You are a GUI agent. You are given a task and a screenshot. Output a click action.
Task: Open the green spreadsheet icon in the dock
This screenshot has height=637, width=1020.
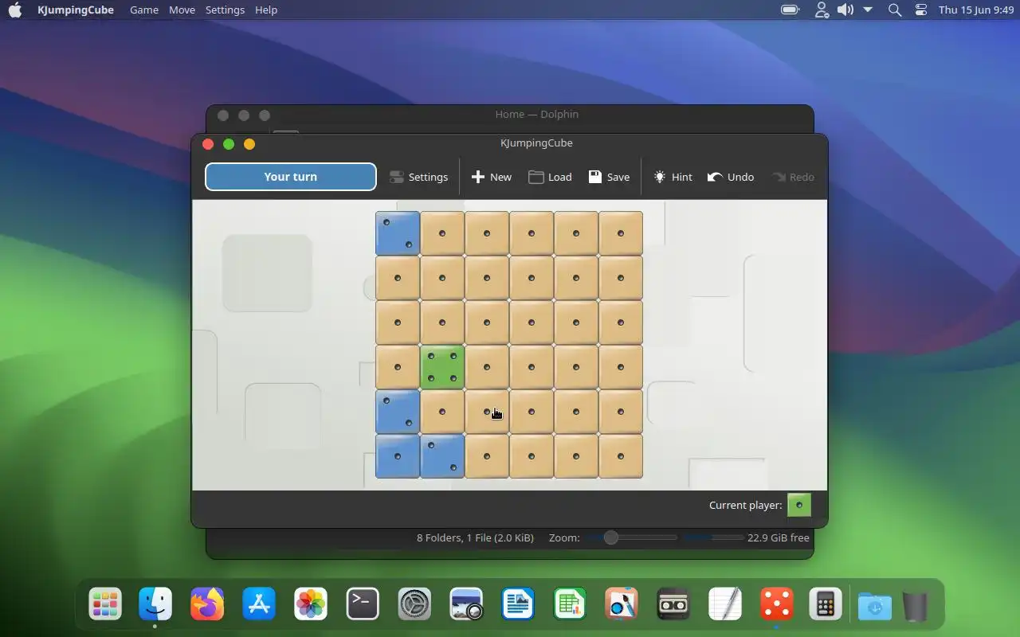(570, 604)
